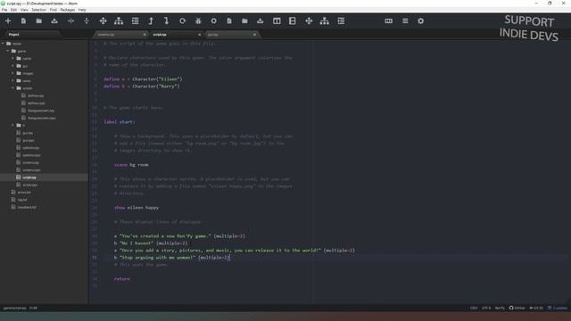Image resolution: width=571 pixels, height=321 pixels.
Task: Expand the gui folder arrow
Action: tap(12, 66)
